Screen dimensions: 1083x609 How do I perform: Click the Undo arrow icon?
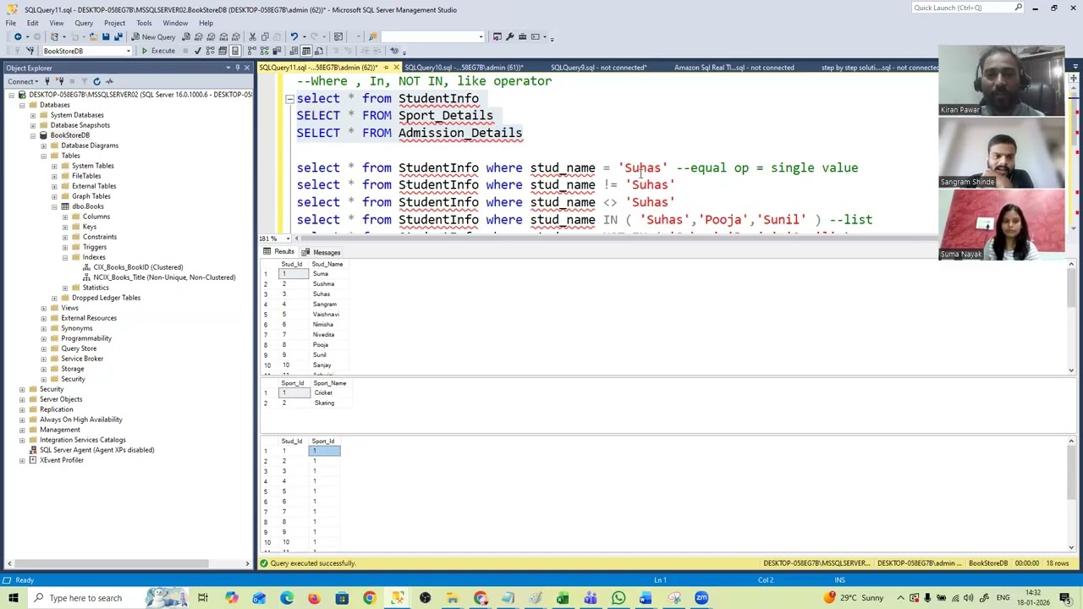[294, 36]
